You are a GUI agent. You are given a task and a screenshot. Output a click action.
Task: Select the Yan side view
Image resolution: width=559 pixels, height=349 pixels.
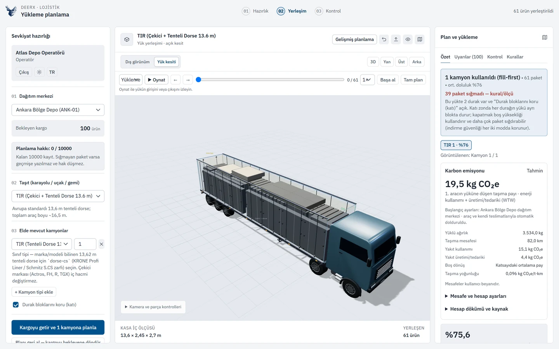387,62
